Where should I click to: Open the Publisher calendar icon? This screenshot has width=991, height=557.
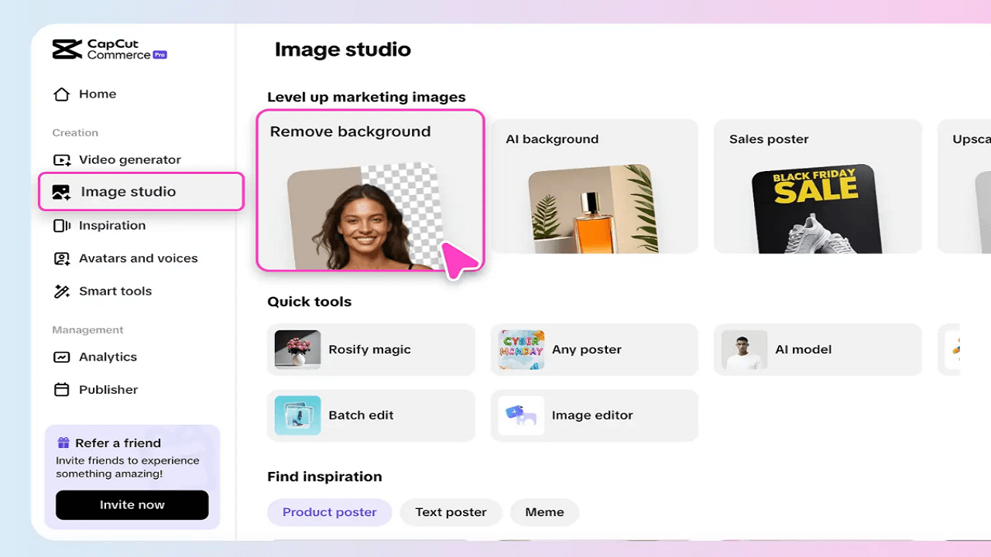61,389
